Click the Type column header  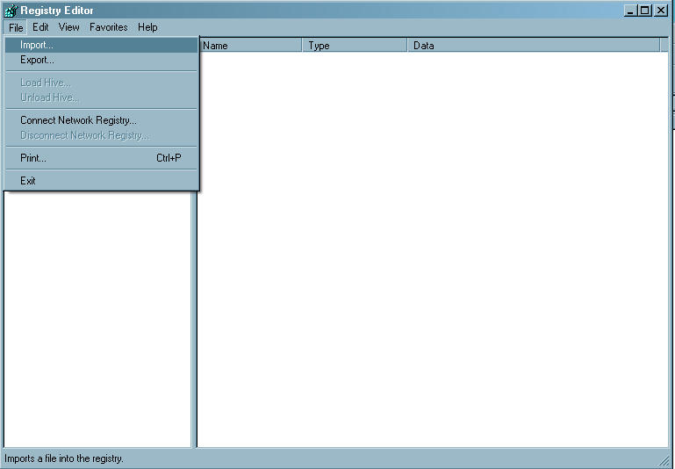point(355,45)
